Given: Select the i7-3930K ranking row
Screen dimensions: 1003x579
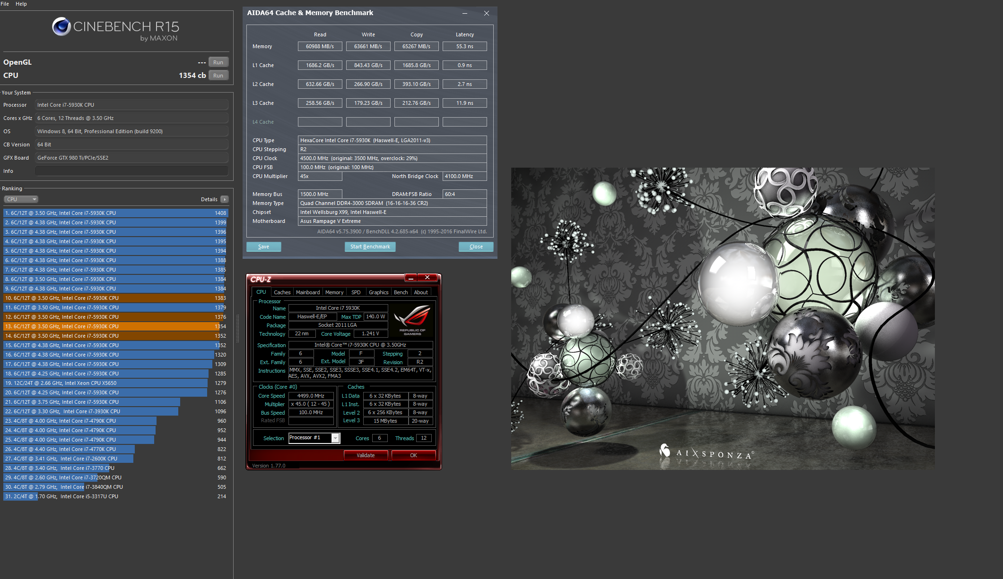Looking at the screenshot, I should click(115, 411).
